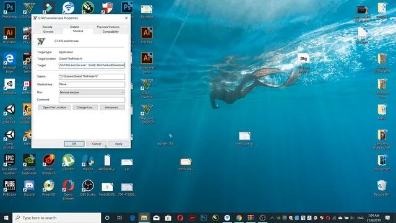
Task: Switch to the Security tab
Action: (48, 27)
